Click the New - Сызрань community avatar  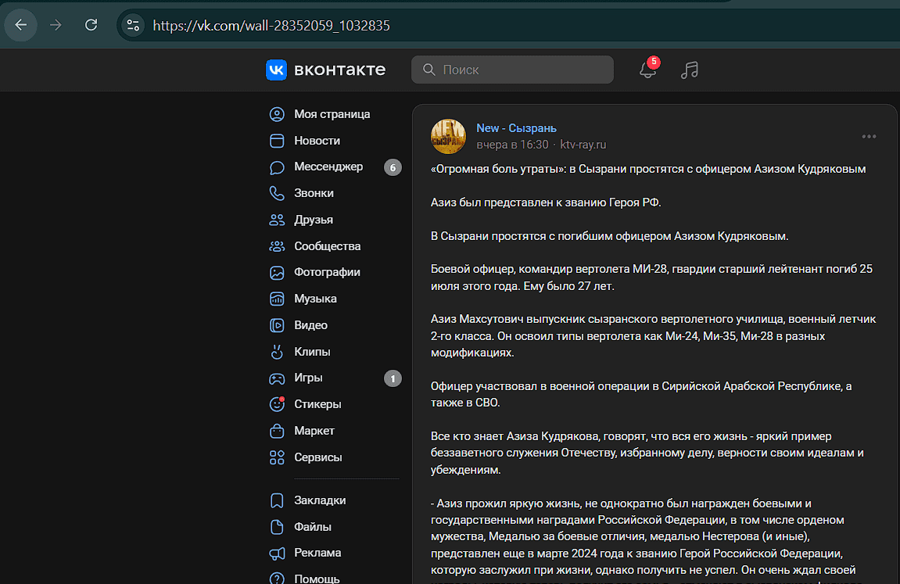[x=448, y=136]
